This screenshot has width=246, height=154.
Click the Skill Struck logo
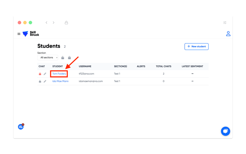[x=31, y=34]
